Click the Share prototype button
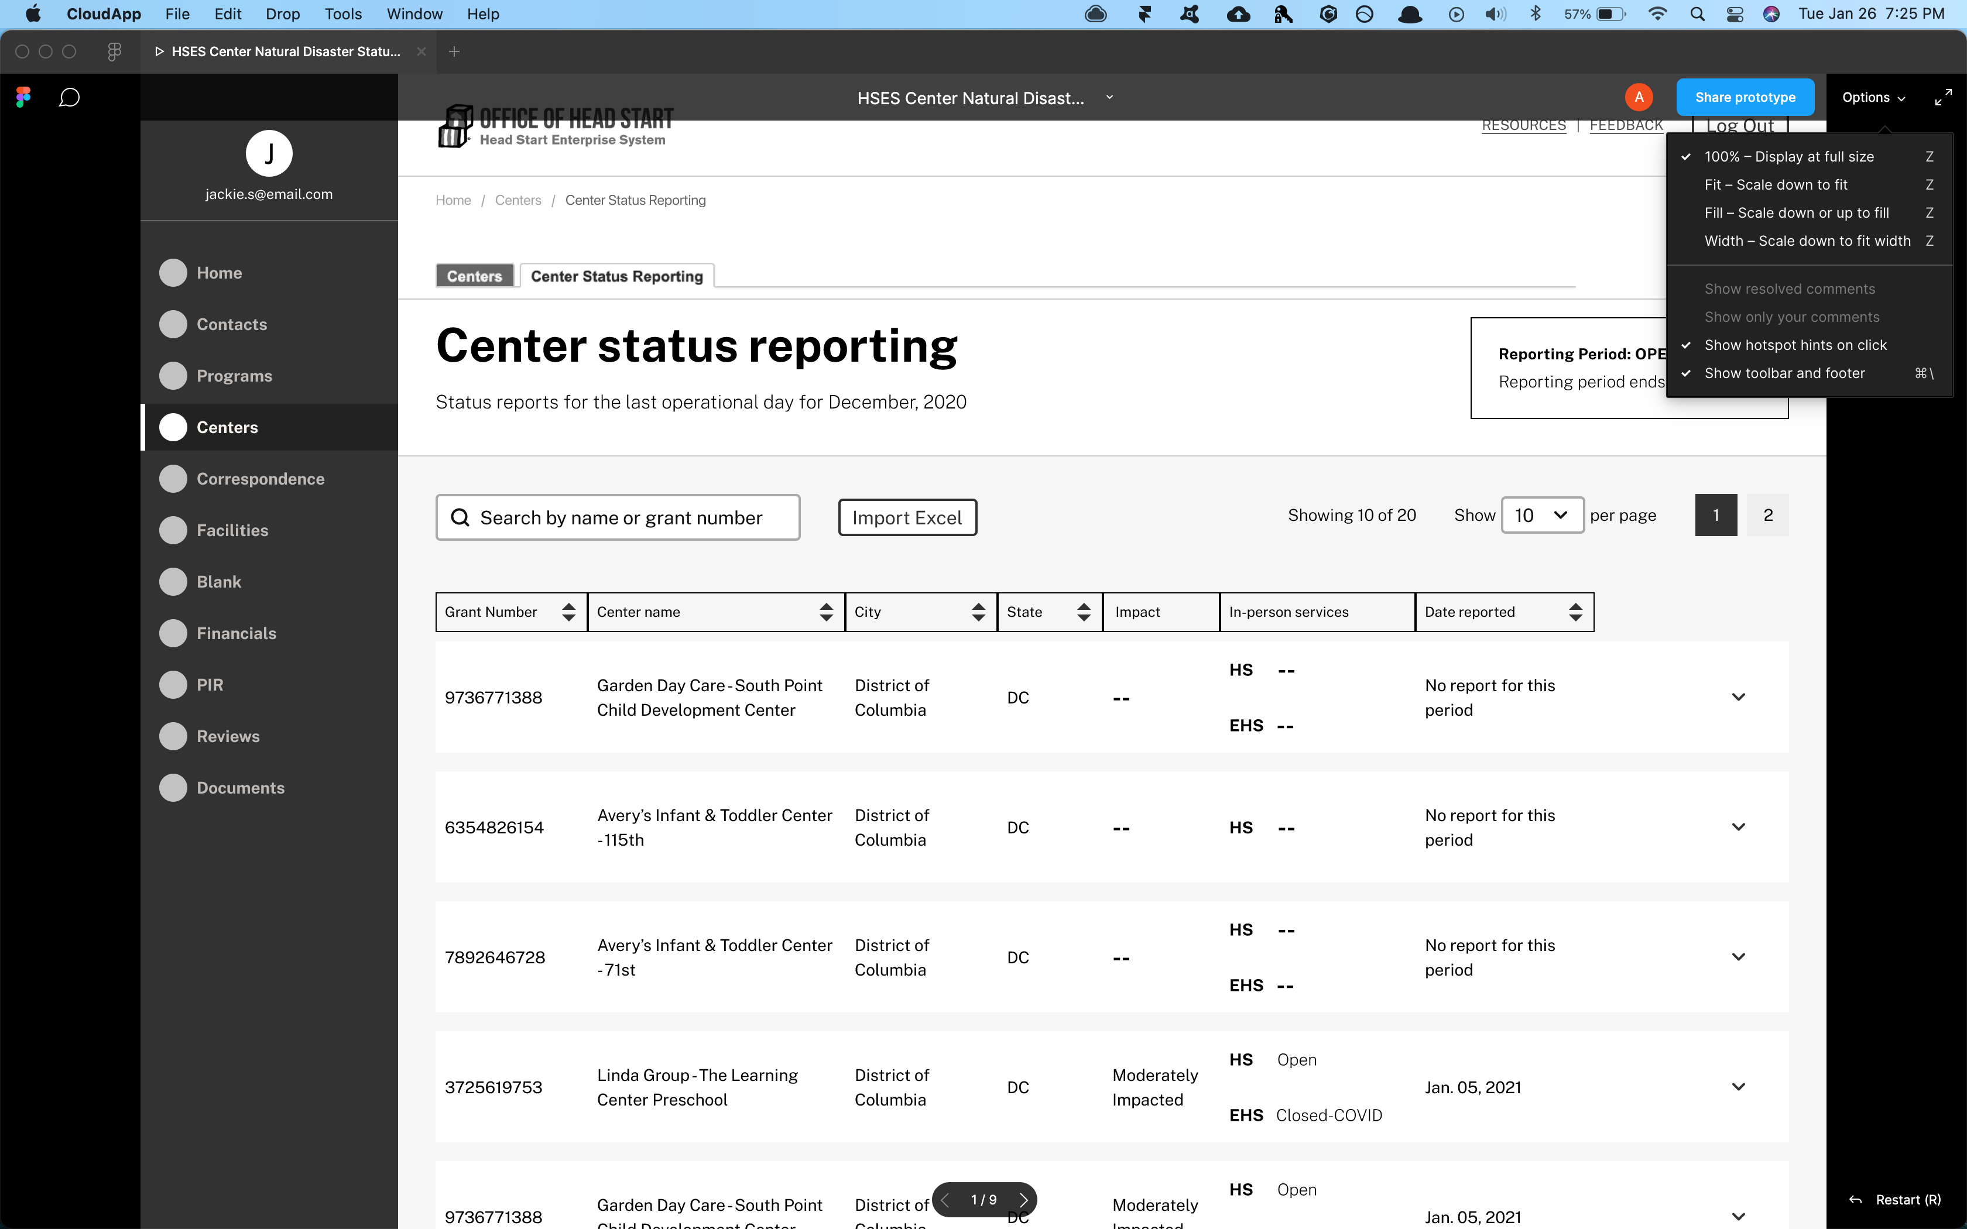The width and height of the screenshot is (1967, 1229). point(1745,98)
